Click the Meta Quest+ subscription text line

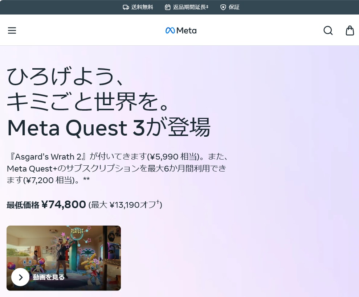click(117, 168)
